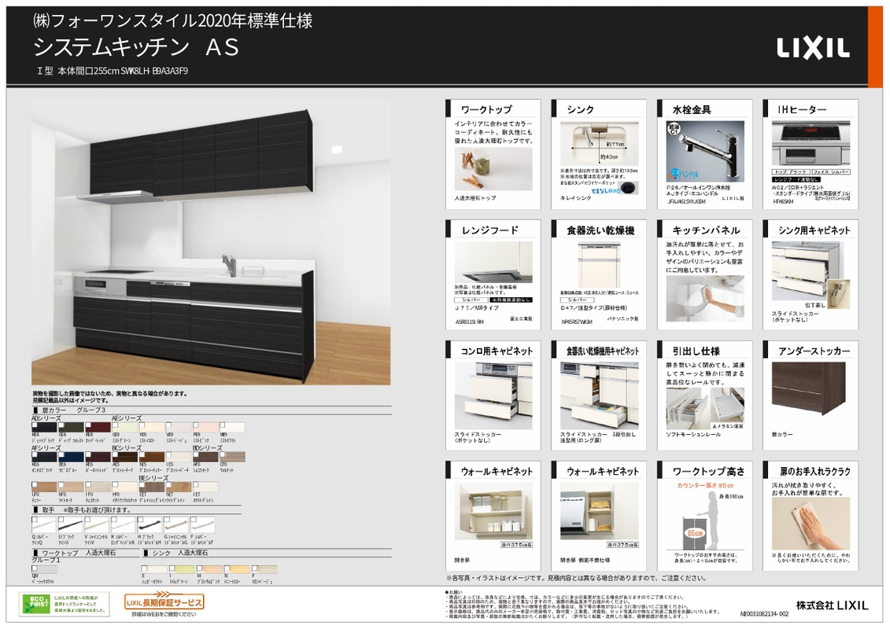Click the C1 water-saving badge on faucet image
Viewport: 890px width, 629px height.
(x=674, y=130)
